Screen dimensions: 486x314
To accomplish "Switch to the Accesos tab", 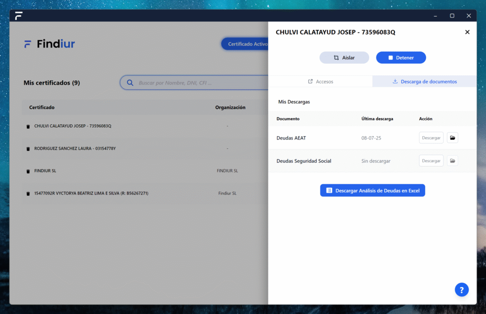I will [320, 82].
